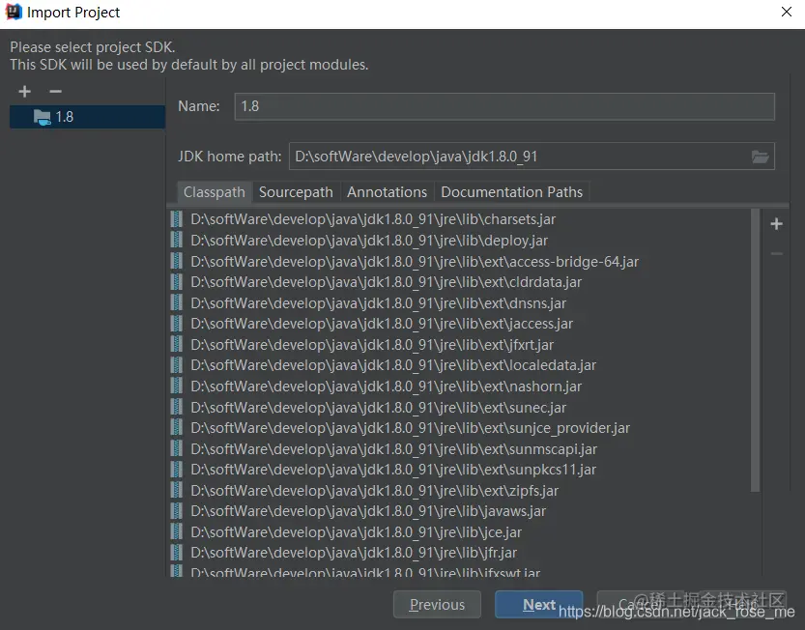Close the Import Project dialog
Viewport: 805px width, 630px height.
786,12
